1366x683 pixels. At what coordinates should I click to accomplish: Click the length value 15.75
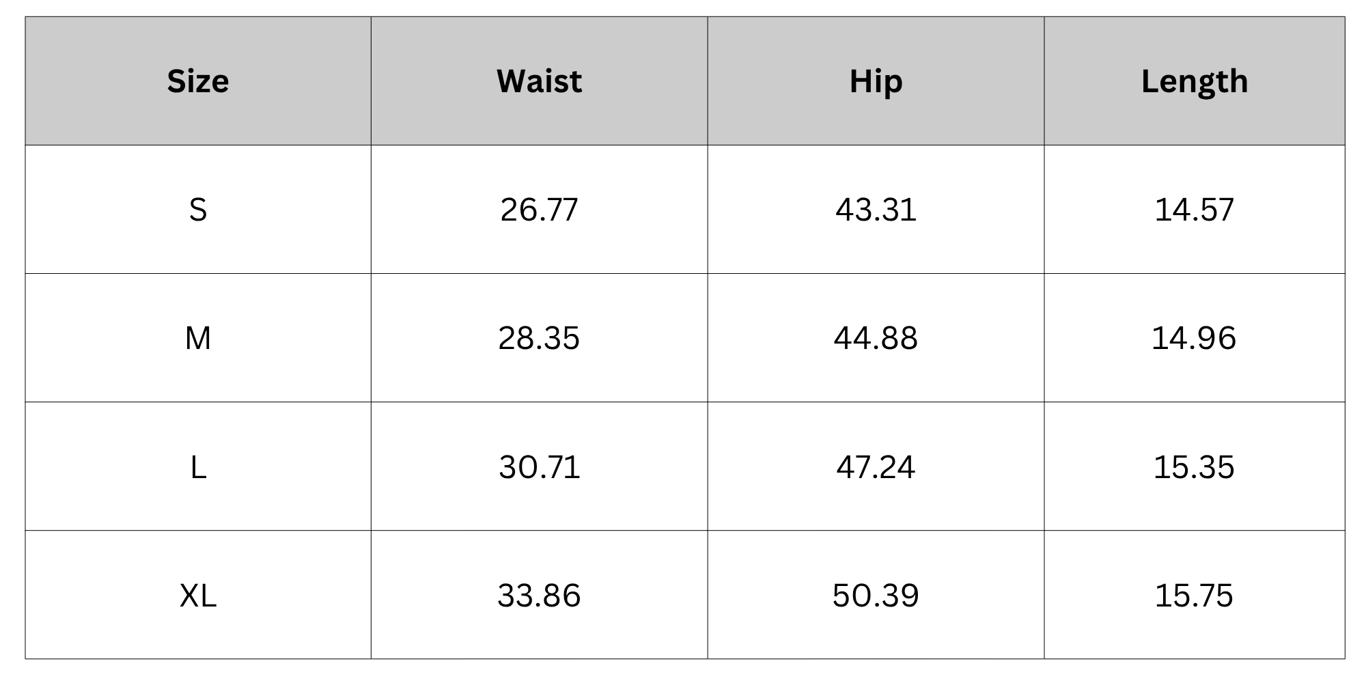pos(1195,595)
